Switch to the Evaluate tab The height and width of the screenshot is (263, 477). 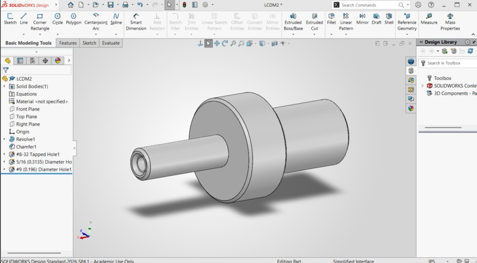click(x=111, y=43)
